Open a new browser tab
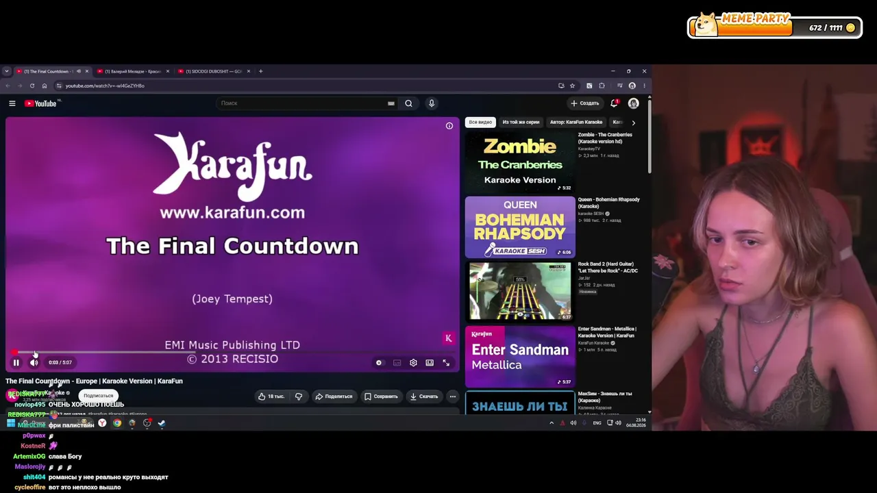877x493 pixels. point(260,71)
